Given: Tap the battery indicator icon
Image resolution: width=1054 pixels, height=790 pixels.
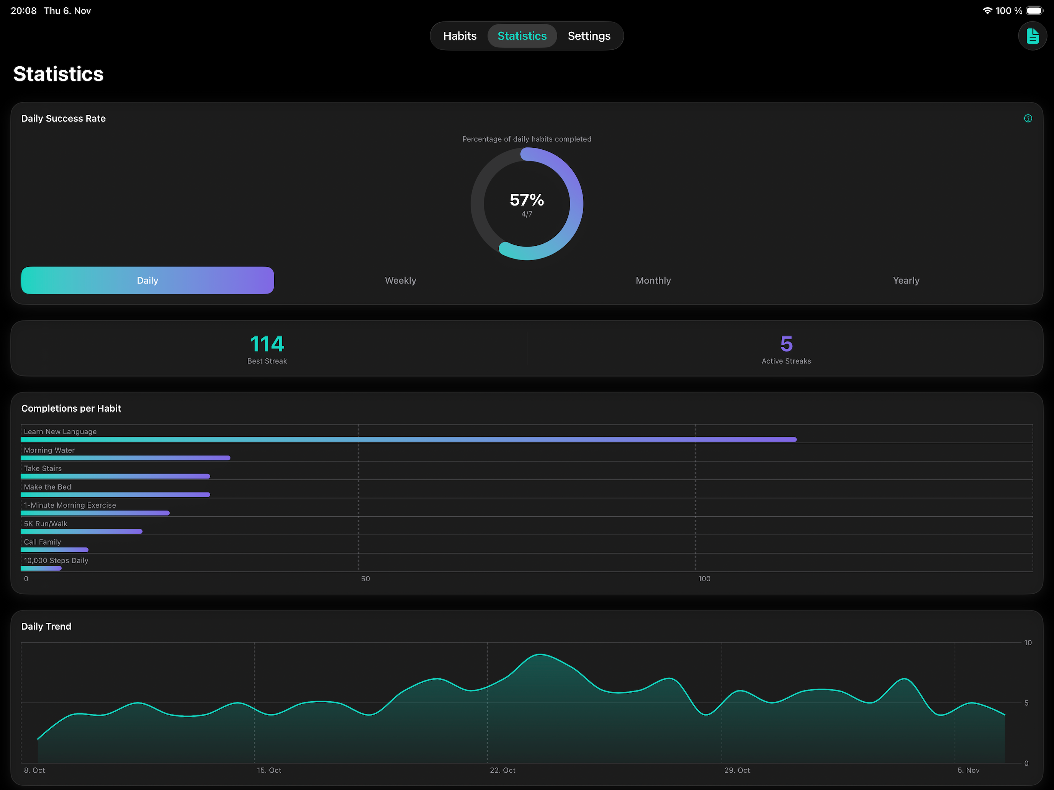Looking at the screenshot, I should click(x=1035, y=10).
